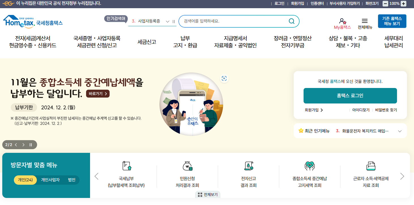This screenshot has height=205, width=414.
Task: Open 지급명세서 자료제출·공익법인 menu
Action: (235, 42)
